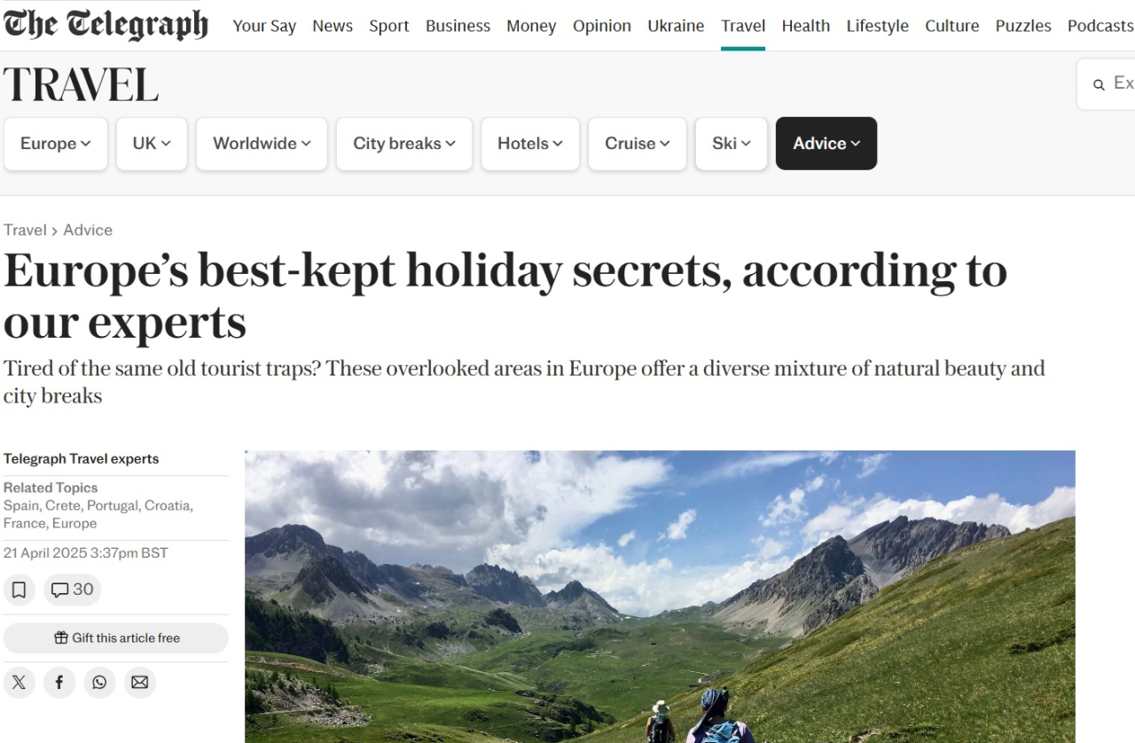Share the article via WhatsApp
Image resolution: width=1135 pixels, height=743 pixels.
pos(99,683)
